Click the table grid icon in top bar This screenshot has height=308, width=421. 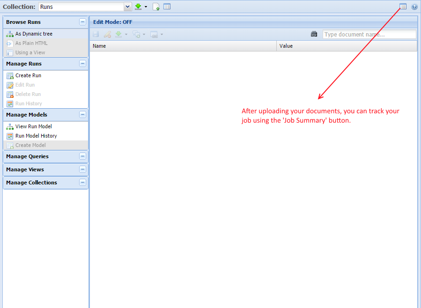click(x=167, y=7)
